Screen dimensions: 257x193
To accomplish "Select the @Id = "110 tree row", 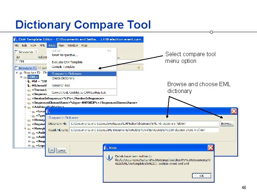I will click(39, 81).
